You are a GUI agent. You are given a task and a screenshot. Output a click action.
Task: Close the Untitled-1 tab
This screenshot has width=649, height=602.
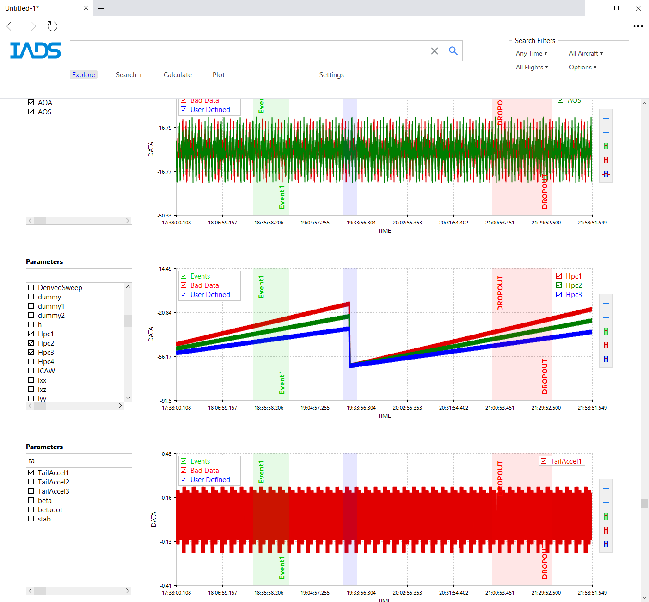click(86, 8)
